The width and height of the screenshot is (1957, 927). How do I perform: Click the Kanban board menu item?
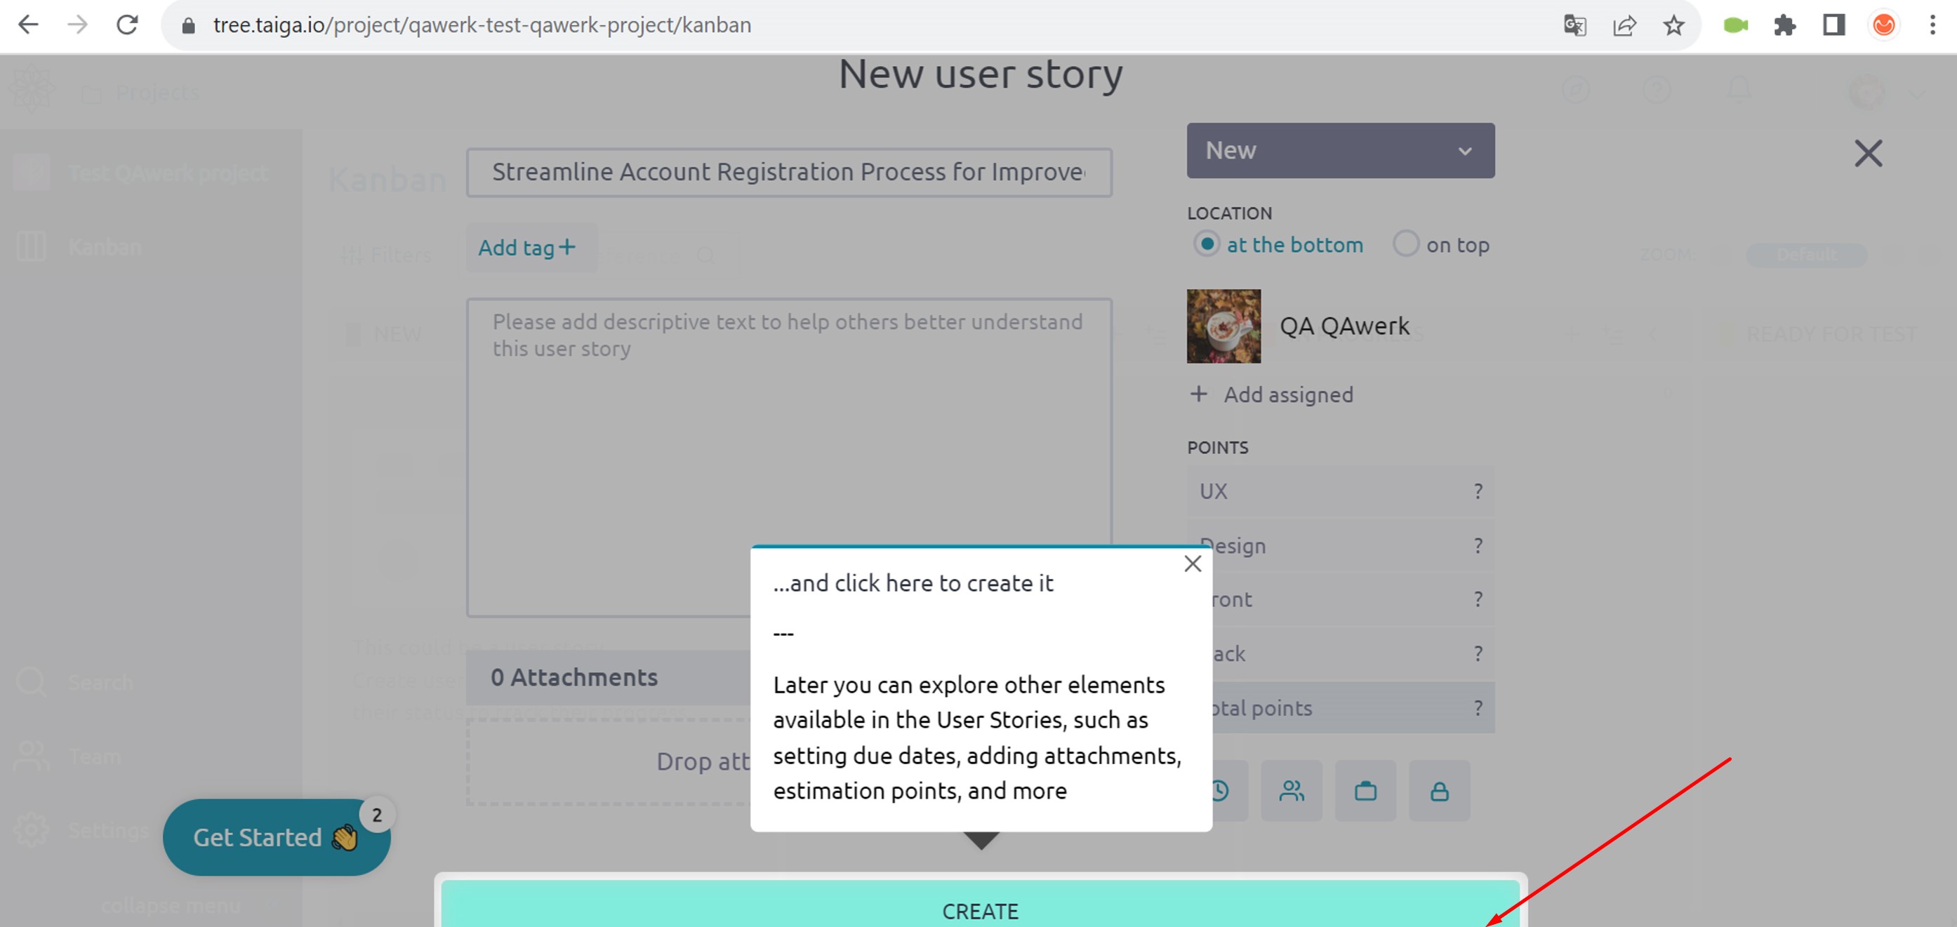click(105, 246)
